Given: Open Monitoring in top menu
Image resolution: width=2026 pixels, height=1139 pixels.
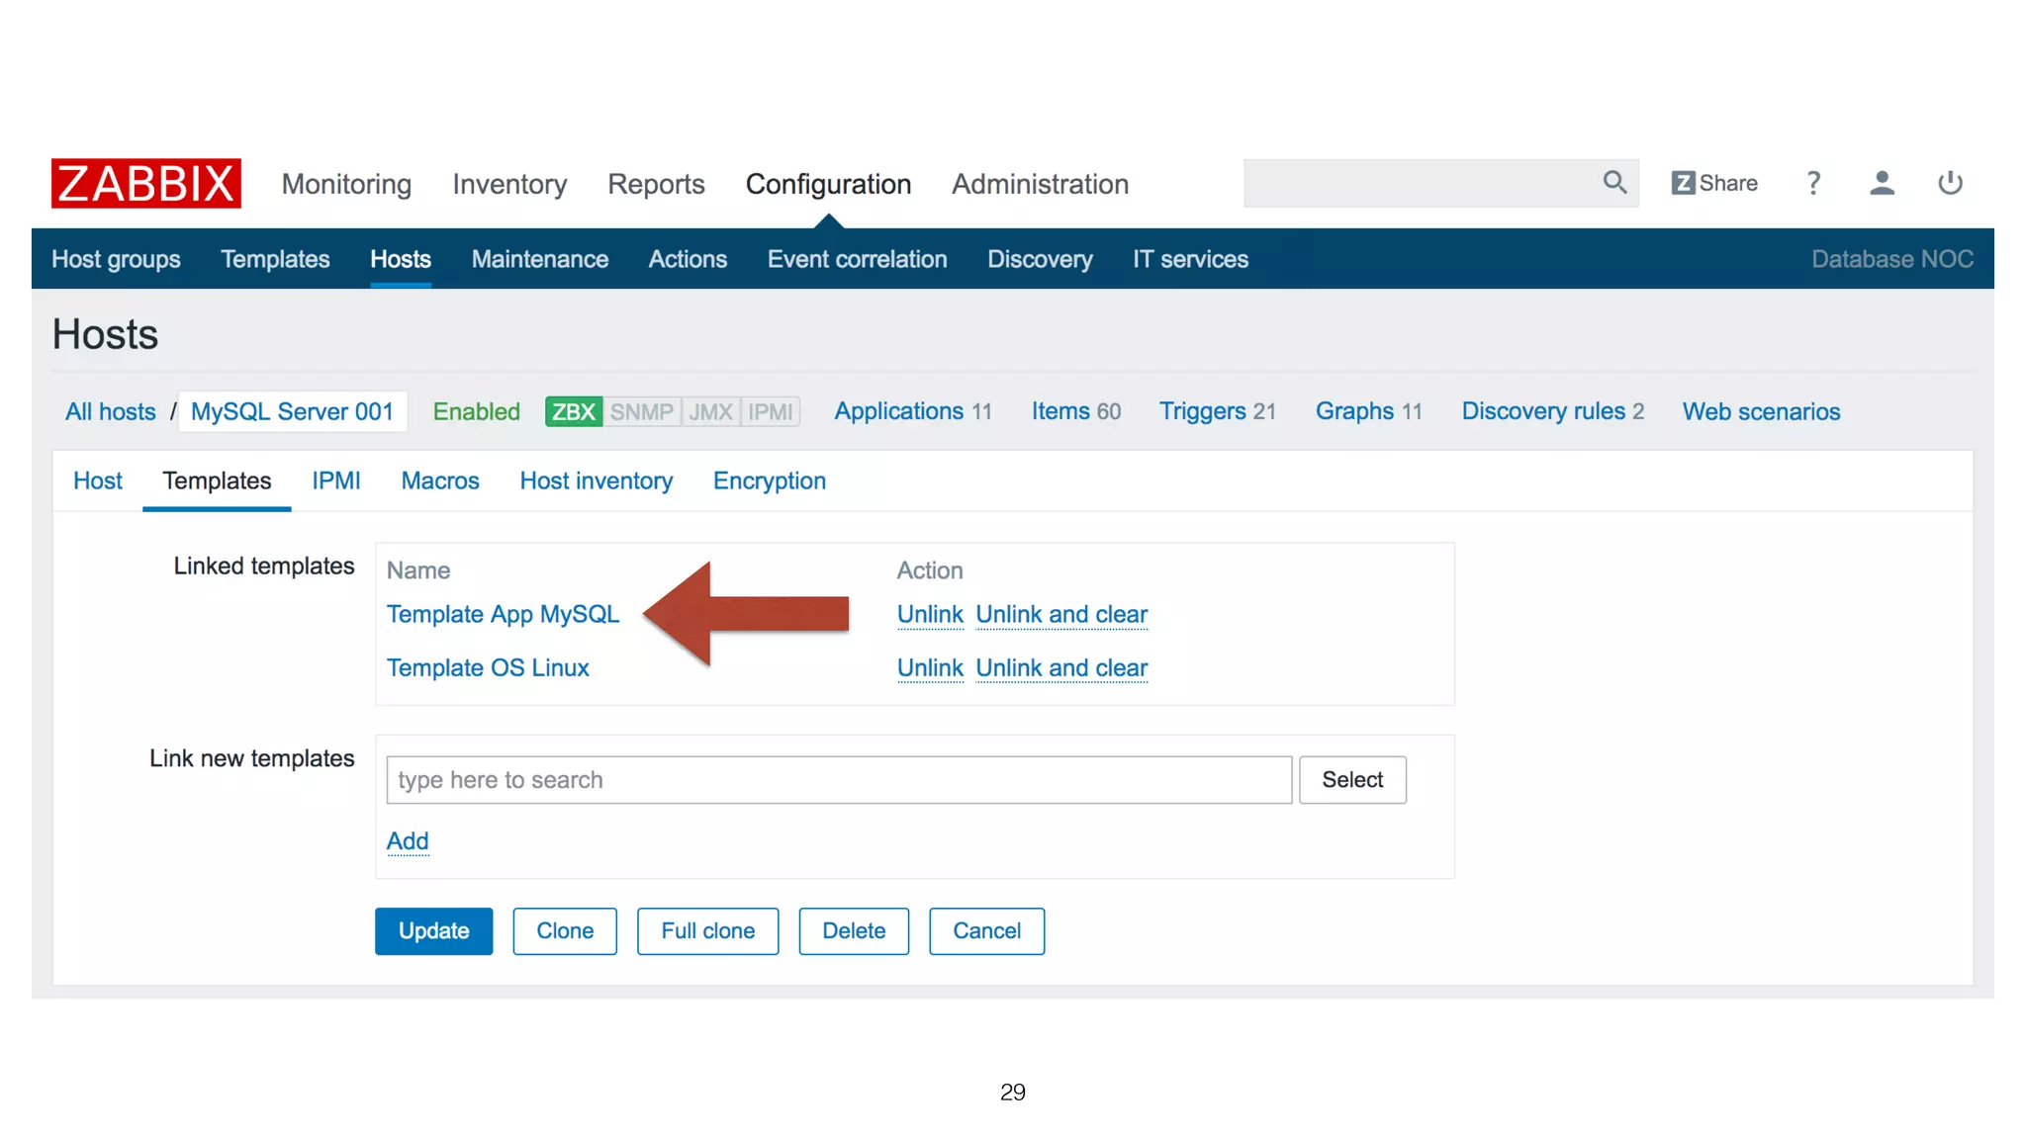Looking at the screenshot, I should point(346,184).
